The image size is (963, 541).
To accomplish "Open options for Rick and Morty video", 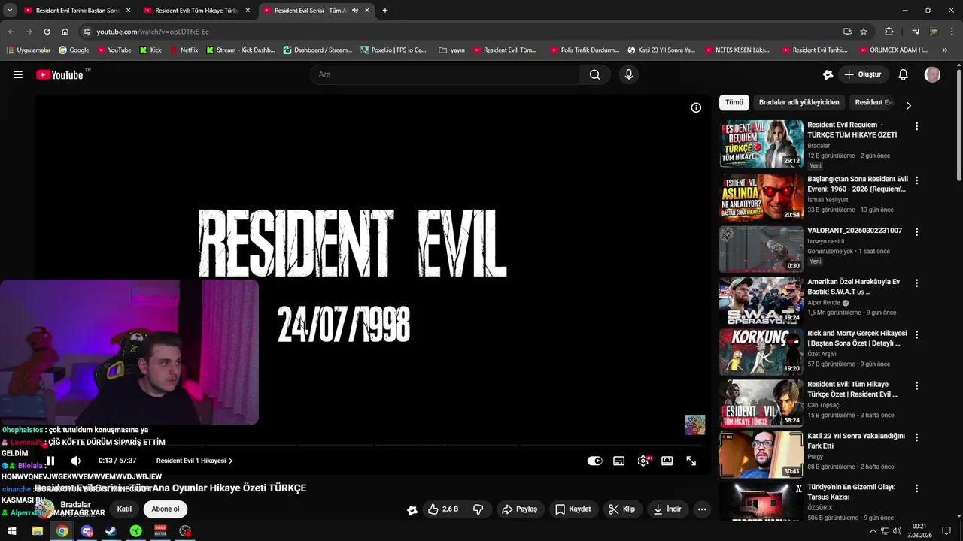I will [x=916, y=334].
